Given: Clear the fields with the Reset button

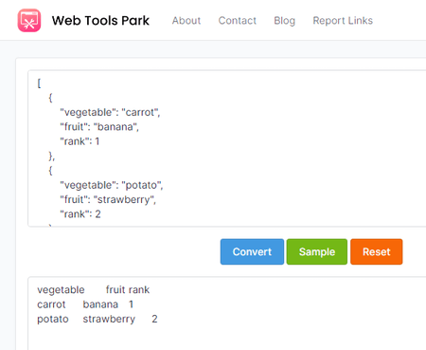Looking at the screenshot, I should pyautogui.click(x=377, y=251).
